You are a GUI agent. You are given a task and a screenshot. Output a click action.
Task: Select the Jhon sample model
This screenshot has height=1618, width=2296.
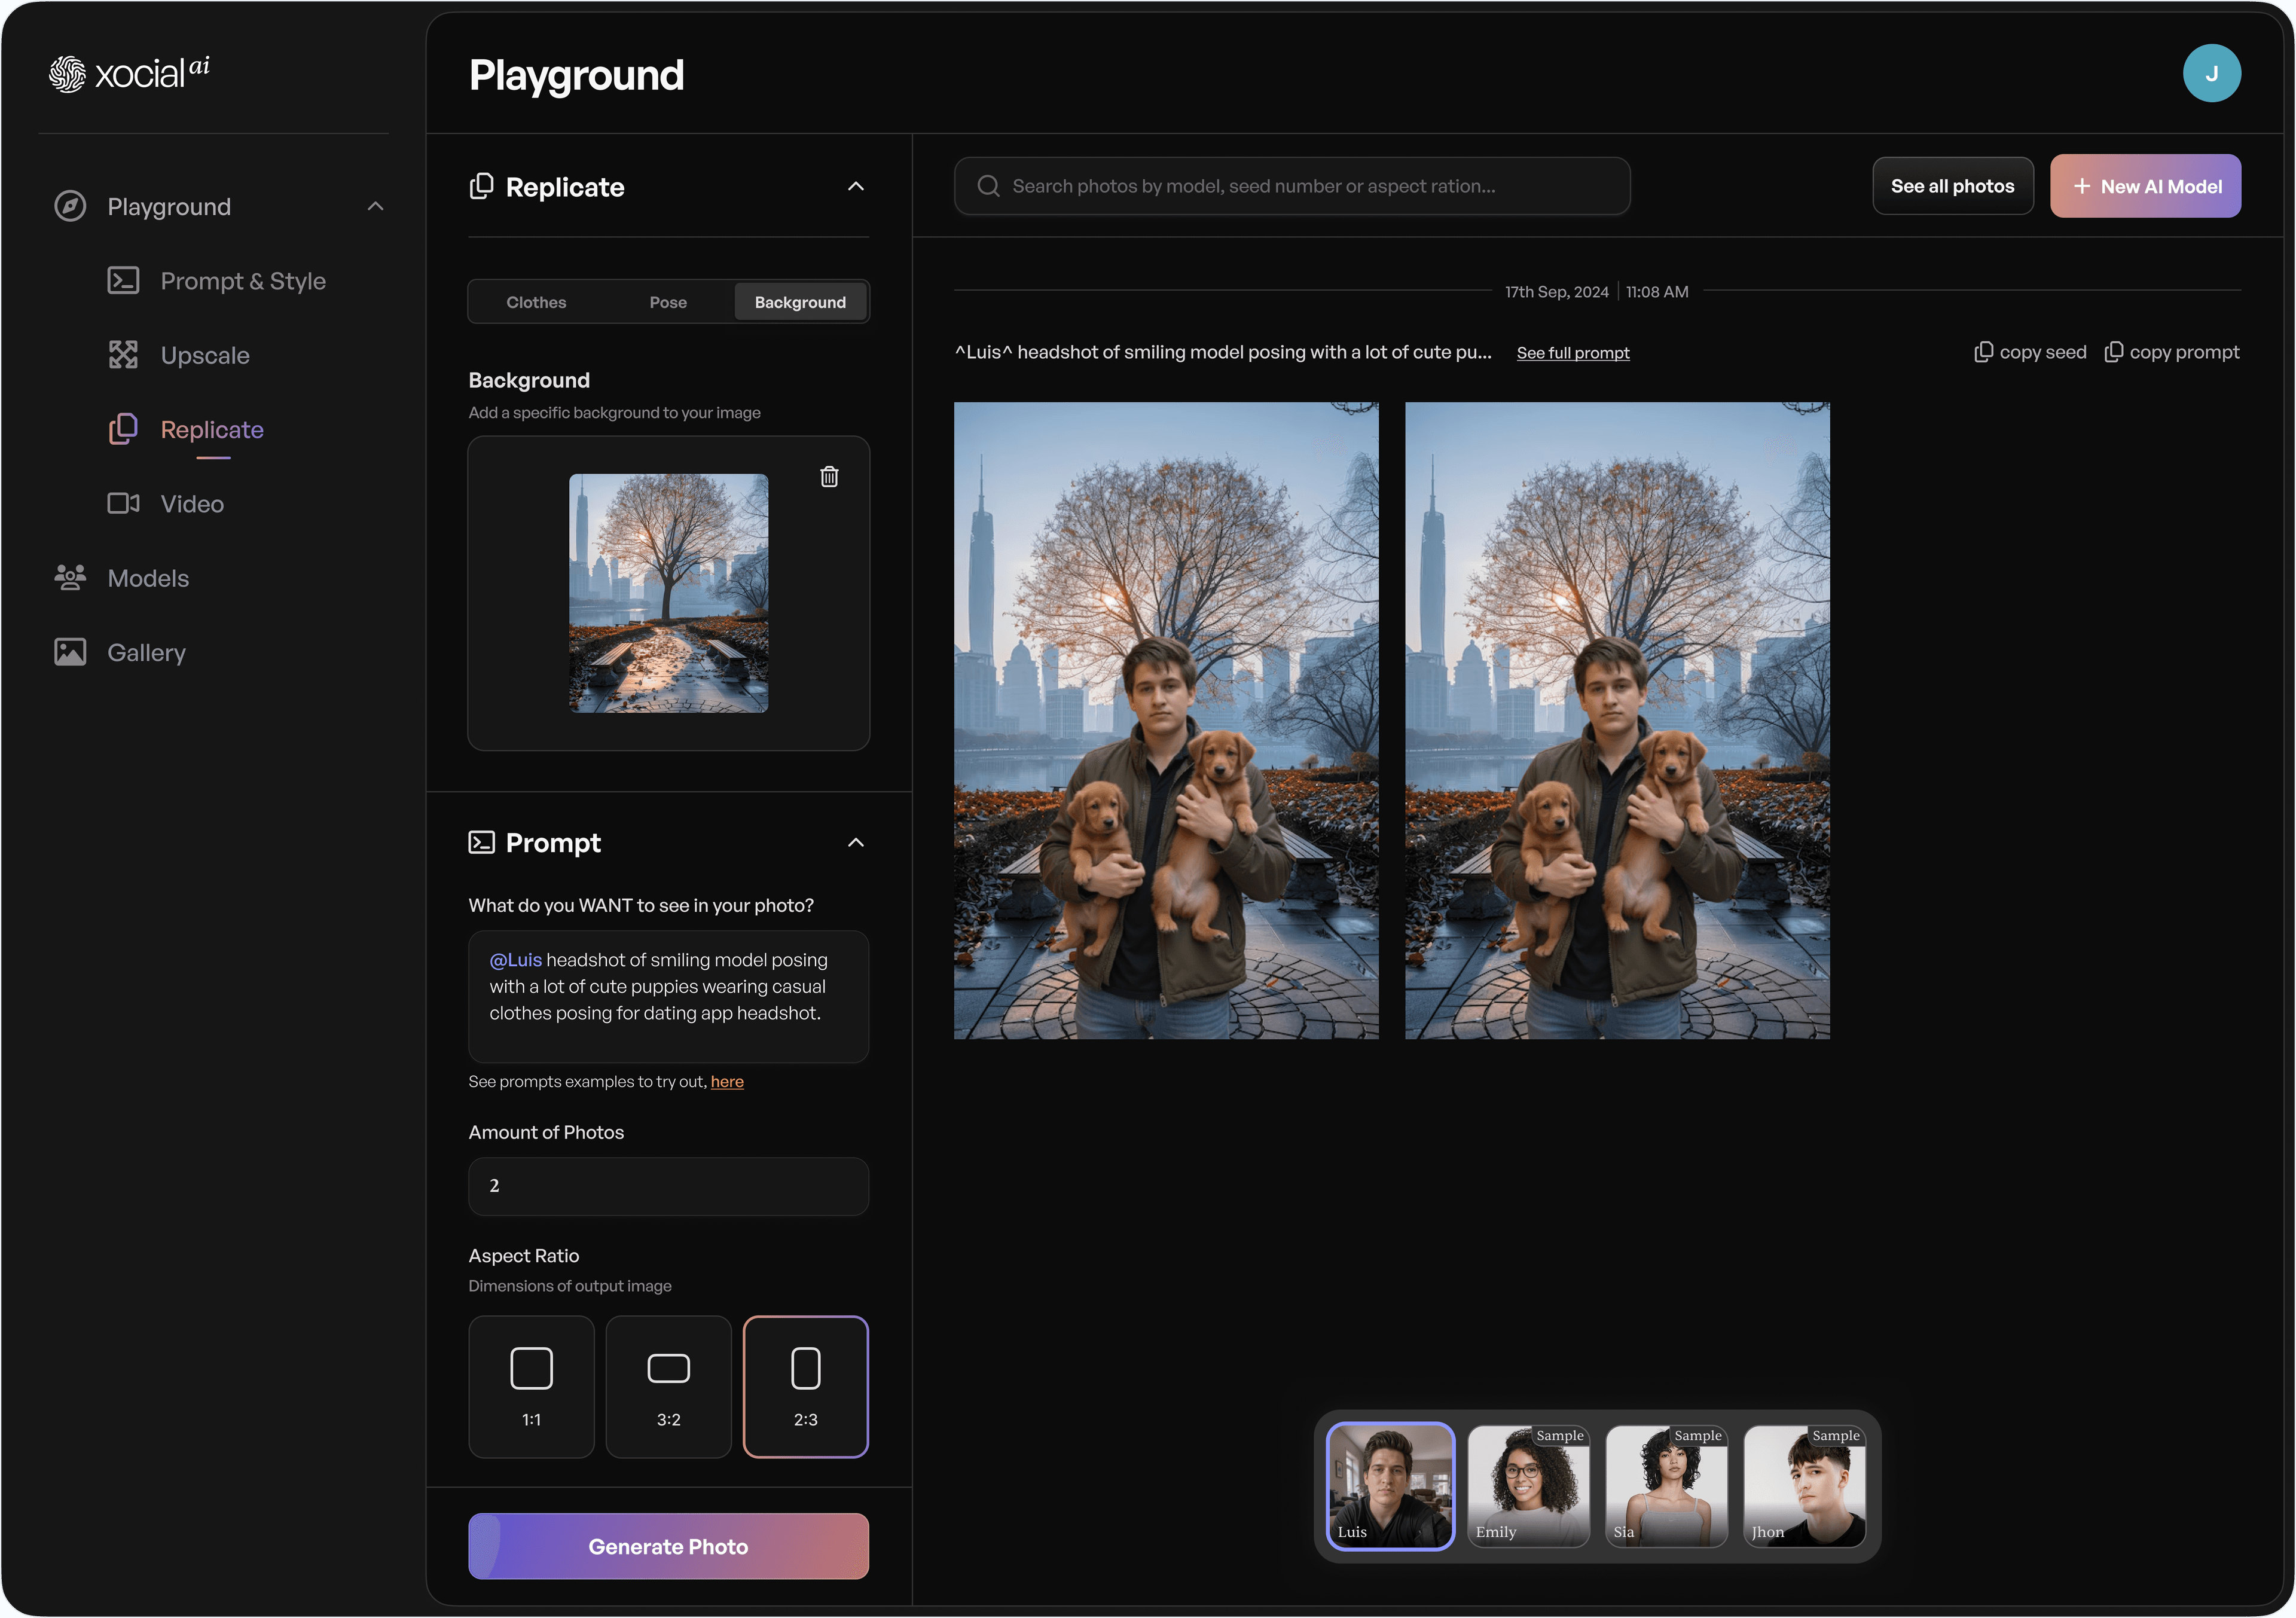(1804, 1486)
